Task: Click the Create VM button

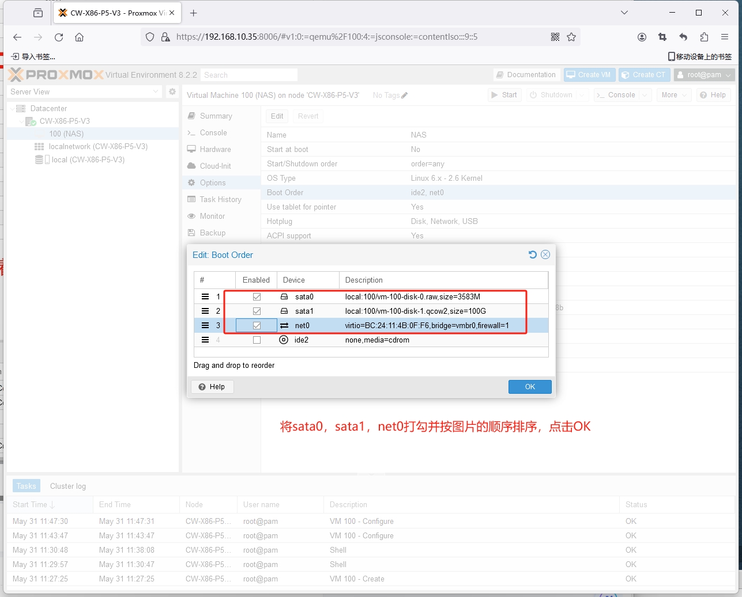Action: (589, 75)
